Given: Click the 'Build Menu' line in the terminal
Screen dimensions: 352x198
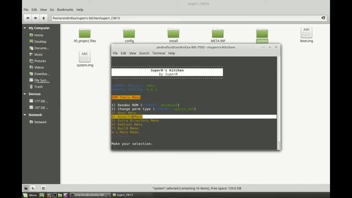Looking at the screenshot, I should coord(125,128).
